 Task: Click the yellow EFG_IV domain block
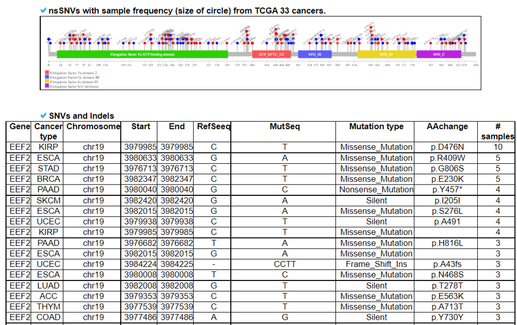(386, 54)
